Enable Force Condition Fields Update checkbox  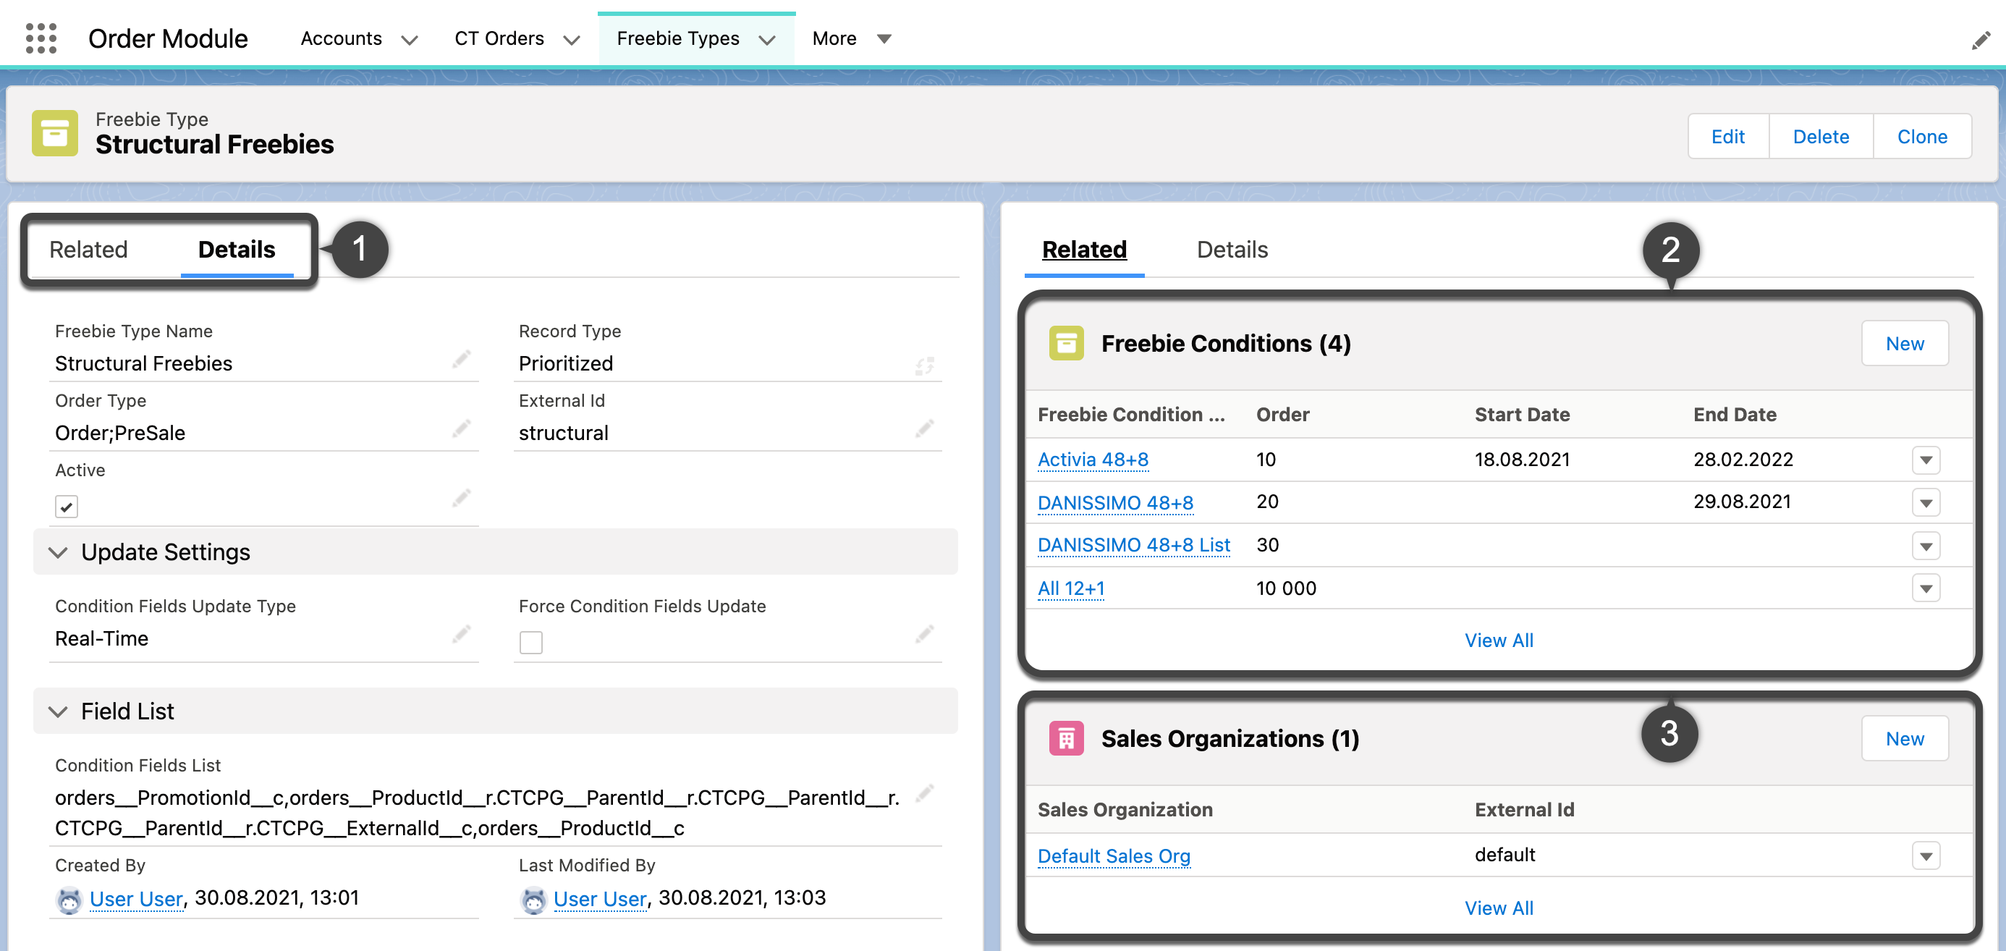(530, 642)
